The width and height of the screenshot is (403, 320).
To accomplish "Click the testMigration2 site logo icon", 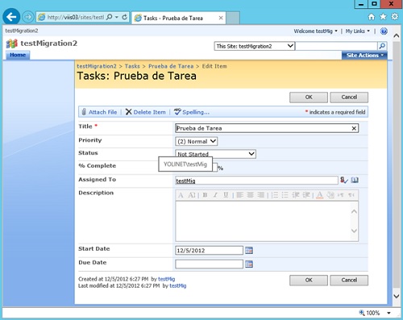I will 12,44.
